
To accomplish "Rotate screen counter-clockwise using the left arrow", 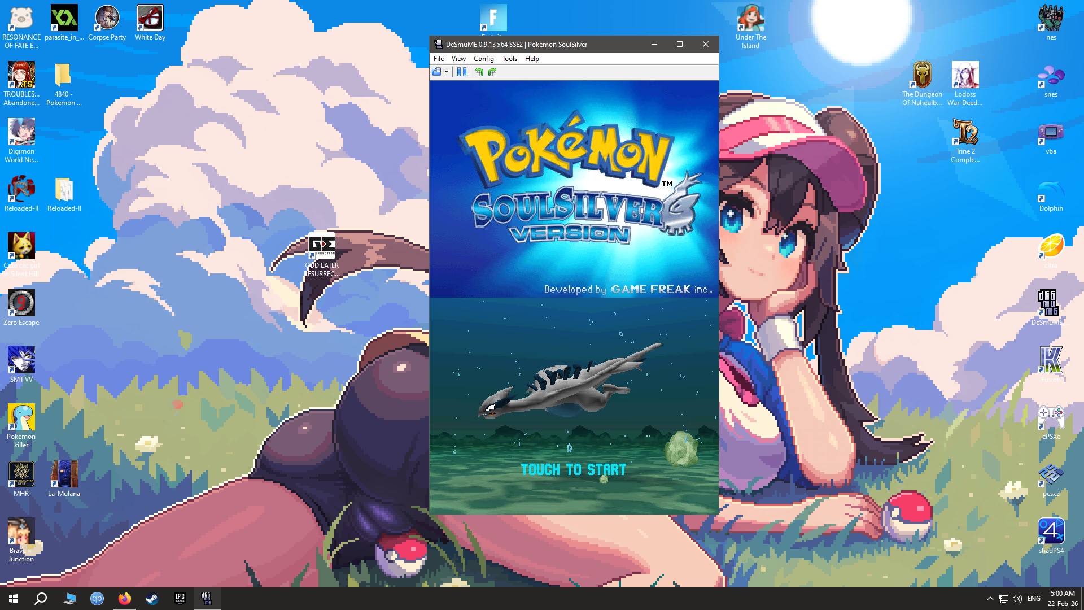I will coord(479,72).
